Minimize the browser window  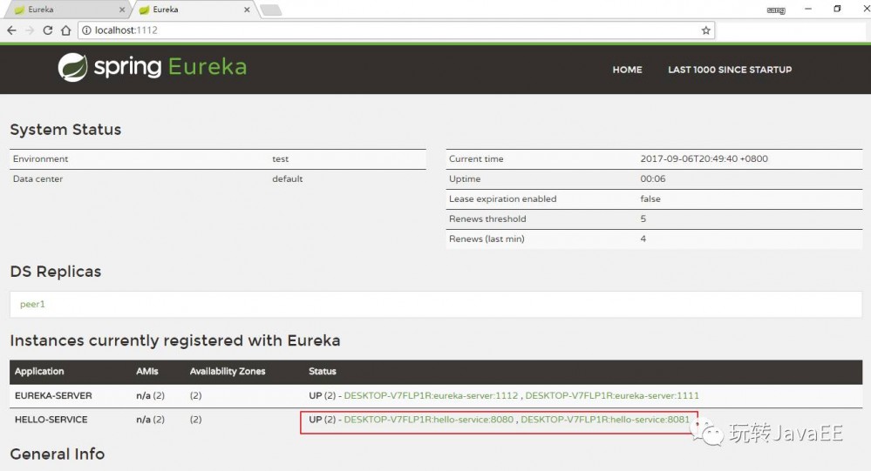(807, 9)
